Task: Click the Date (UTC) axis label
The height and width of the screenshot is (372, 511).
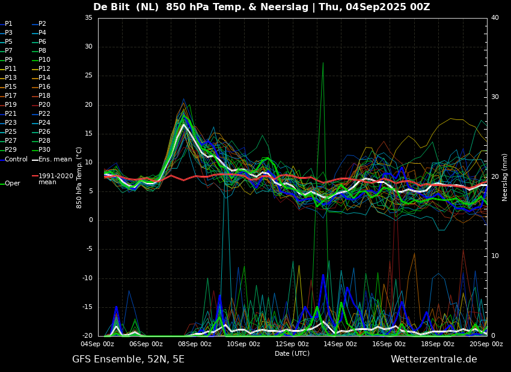Action: pyautogui.click(x=292, y=353)
